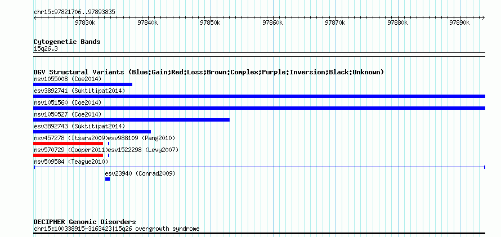The height and width of the screenshot is (237, 501).
Task: Open the 15q26 overgrowth syndrome entry
Action: (117, 229)
